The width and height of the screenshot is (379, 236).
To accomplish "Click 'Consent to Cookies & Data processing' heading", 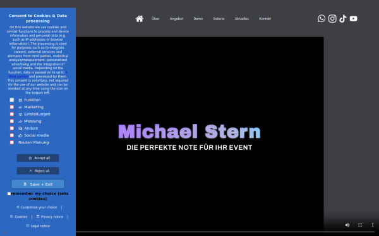I will tap(38, 18).
